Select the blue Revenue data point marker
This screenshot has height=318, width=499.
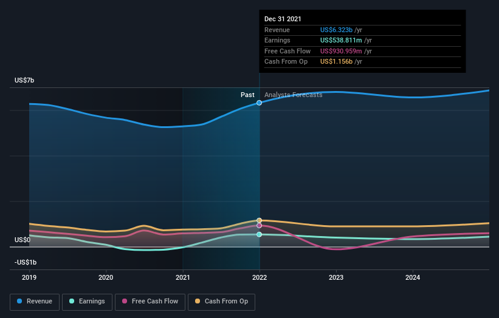pos(260,103)
